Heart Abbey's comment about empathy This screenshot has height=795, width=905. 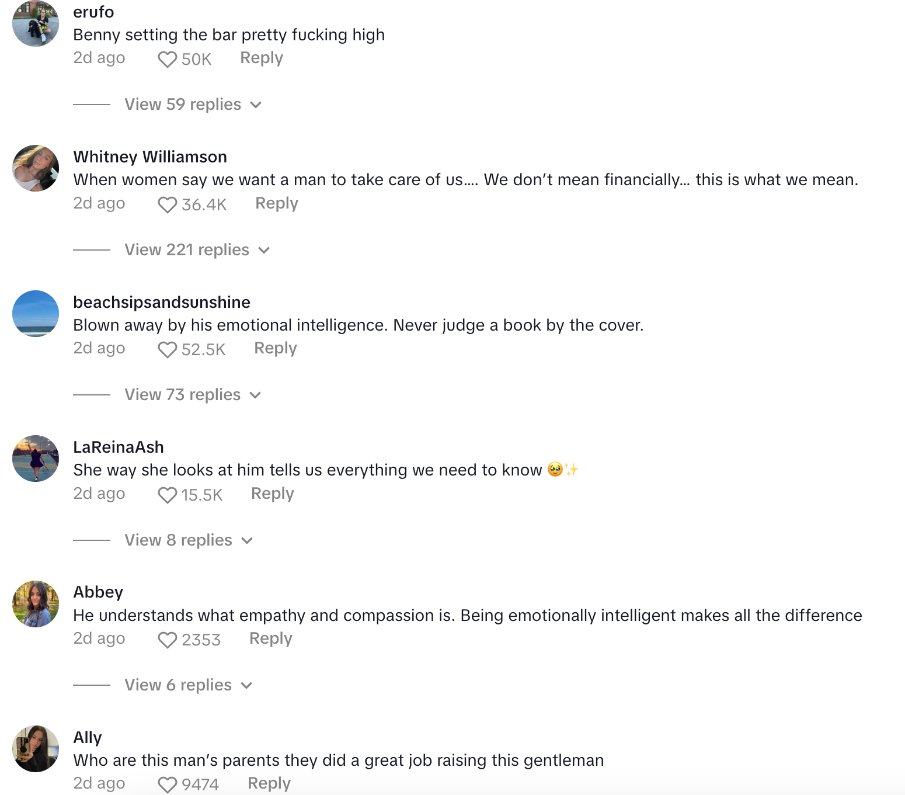[x=168, y=640]
